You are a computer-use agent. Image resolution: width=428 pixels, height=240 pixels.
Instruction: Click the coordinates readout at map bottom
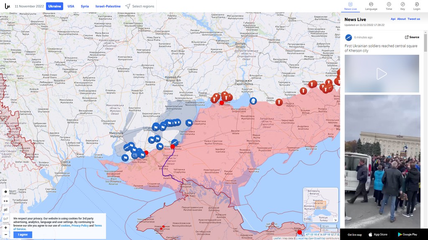coord(322,235)
